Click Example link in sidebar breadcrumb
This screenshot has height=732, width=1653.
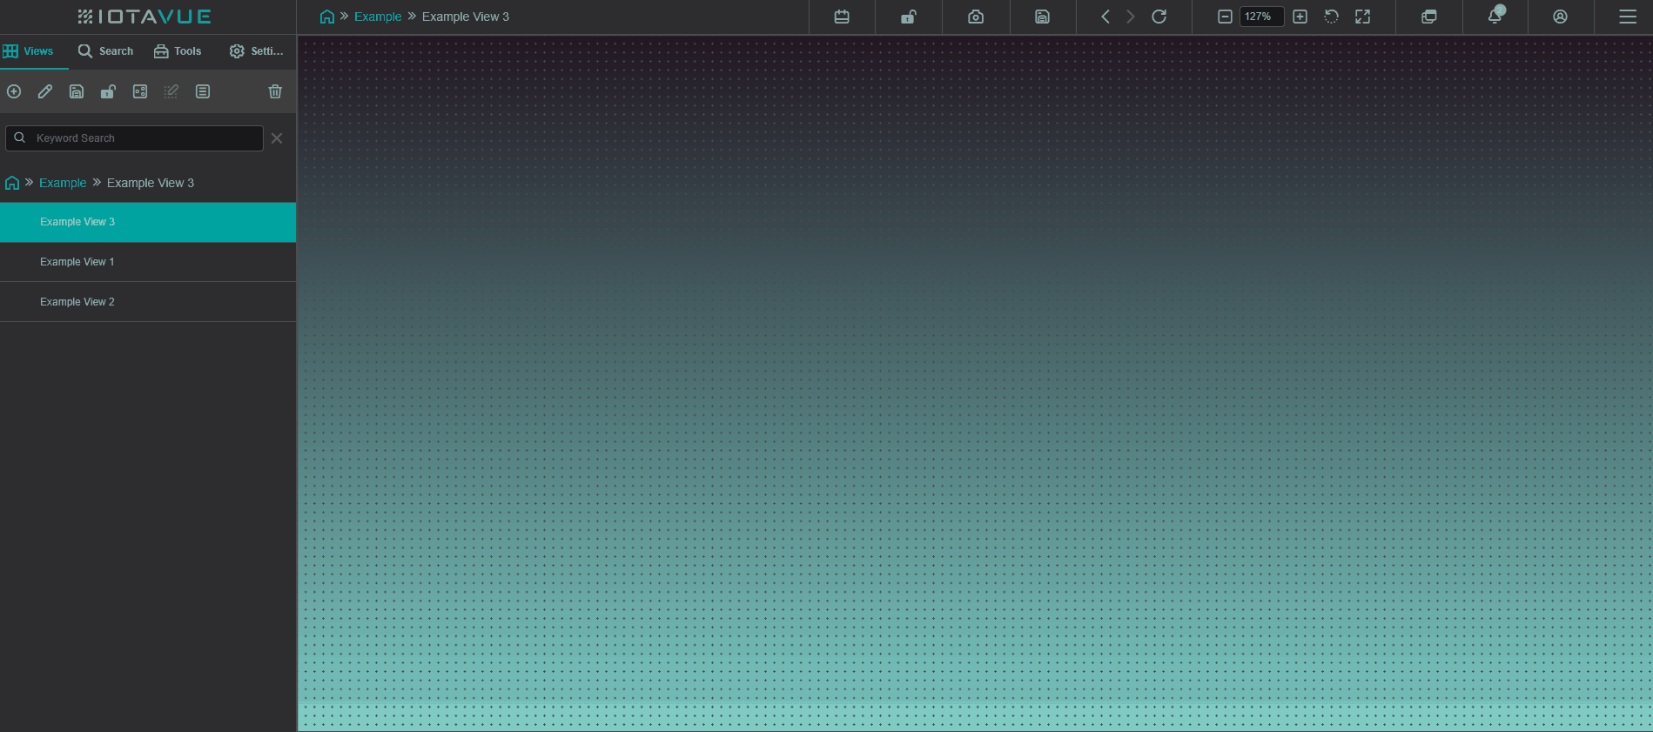[x=63, y=183]
